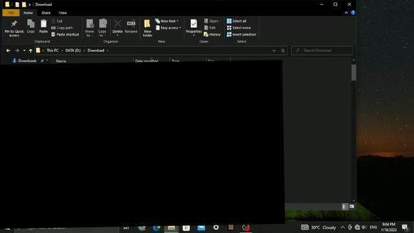Click This PC in the address bar
The image size is (414, 233).
pyautogui.click(x=52, y=50)
